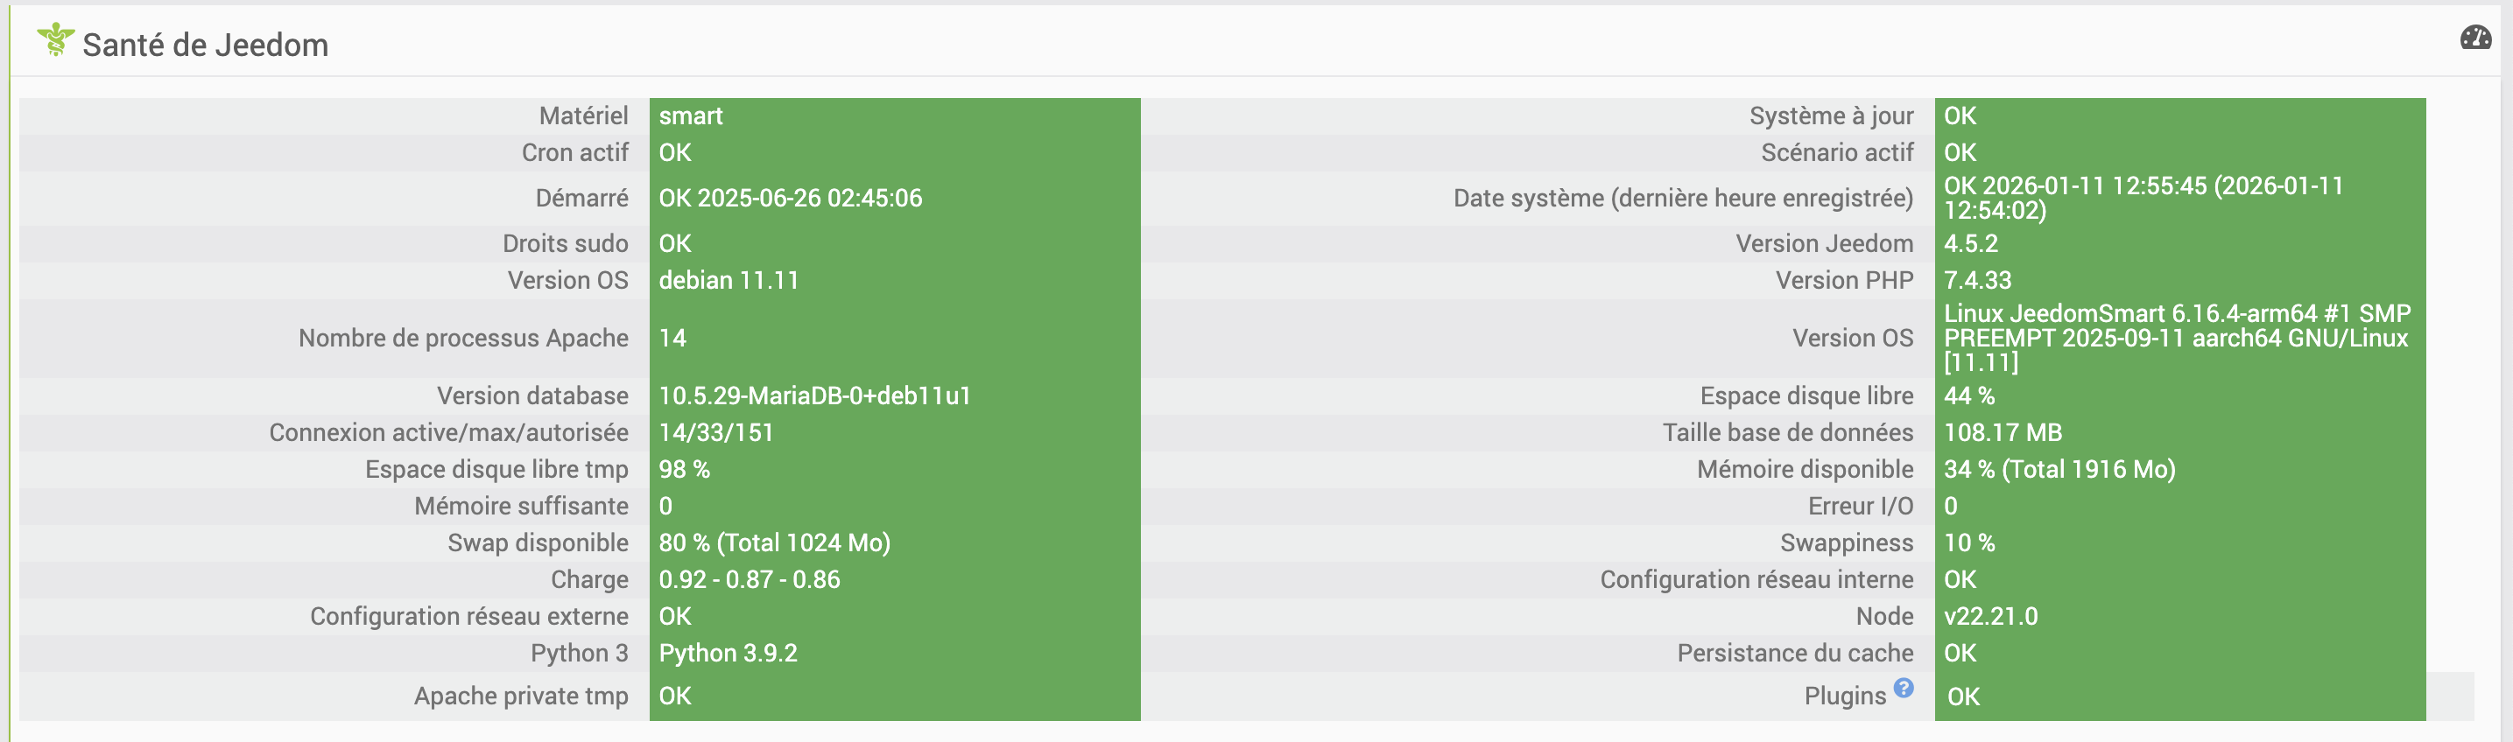Click the Cron actif OK status
The image size is (2513, 742).
675,153
